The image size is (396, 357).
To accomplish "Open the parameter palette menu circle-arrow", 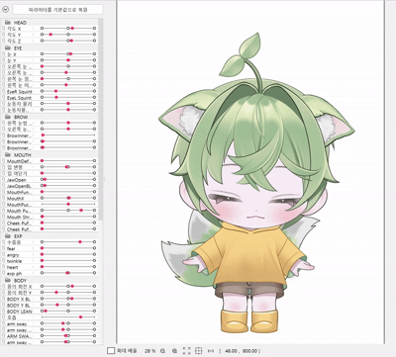I will coord(5,9).
